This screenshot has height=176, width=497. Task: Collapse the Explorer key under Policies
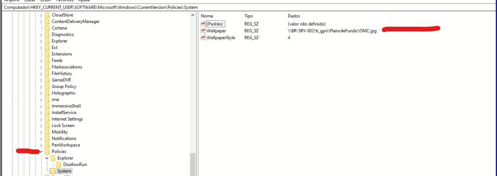click(47, 158)
